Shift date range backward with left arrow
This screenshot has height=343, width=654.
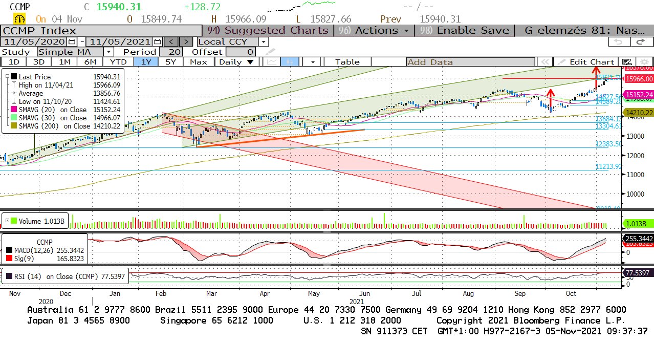tap(172, 42)
